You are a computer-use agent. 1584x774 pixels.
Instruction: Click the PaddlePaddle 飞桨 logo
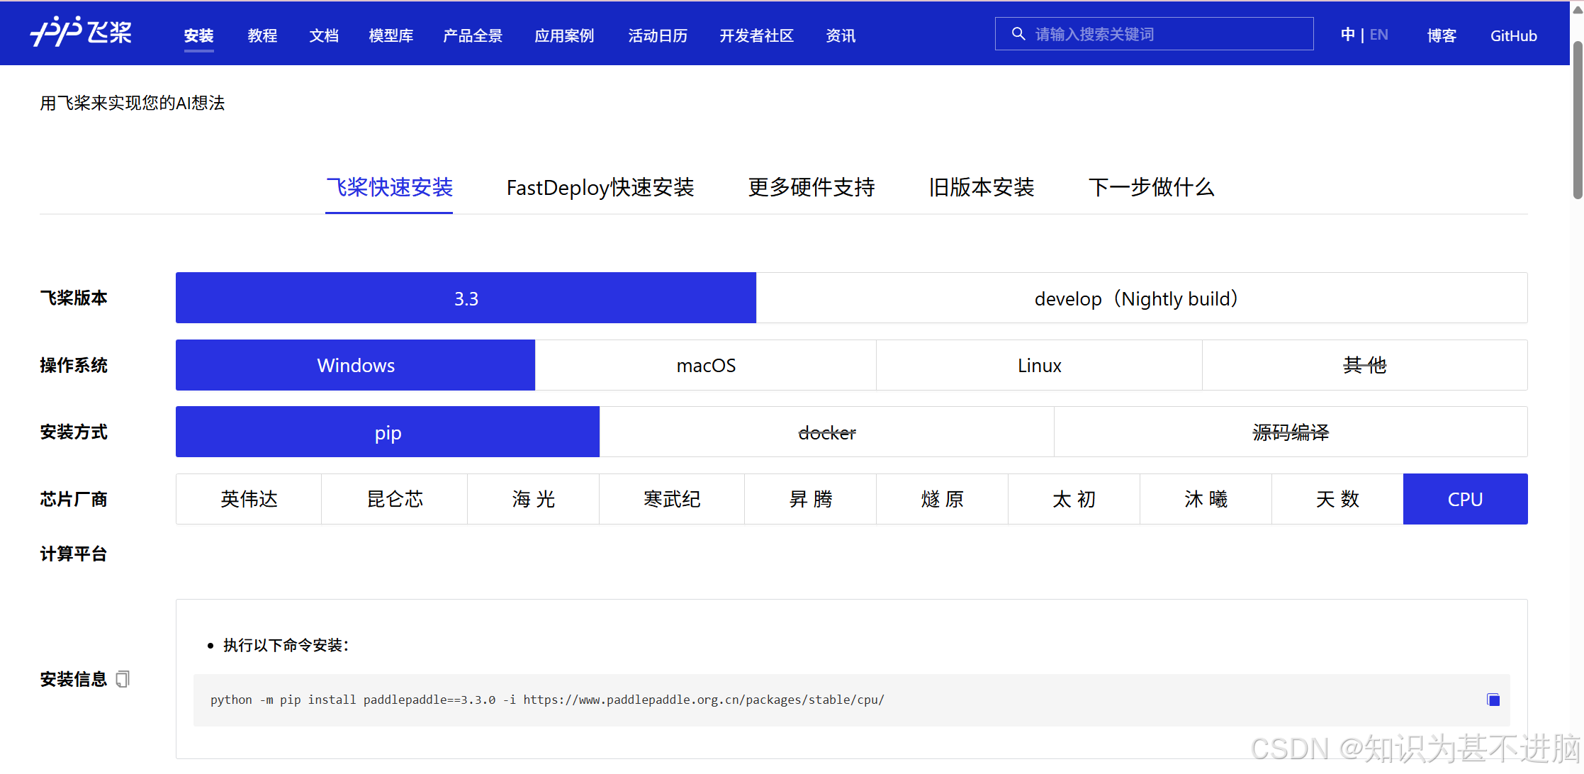click(82, 32)
